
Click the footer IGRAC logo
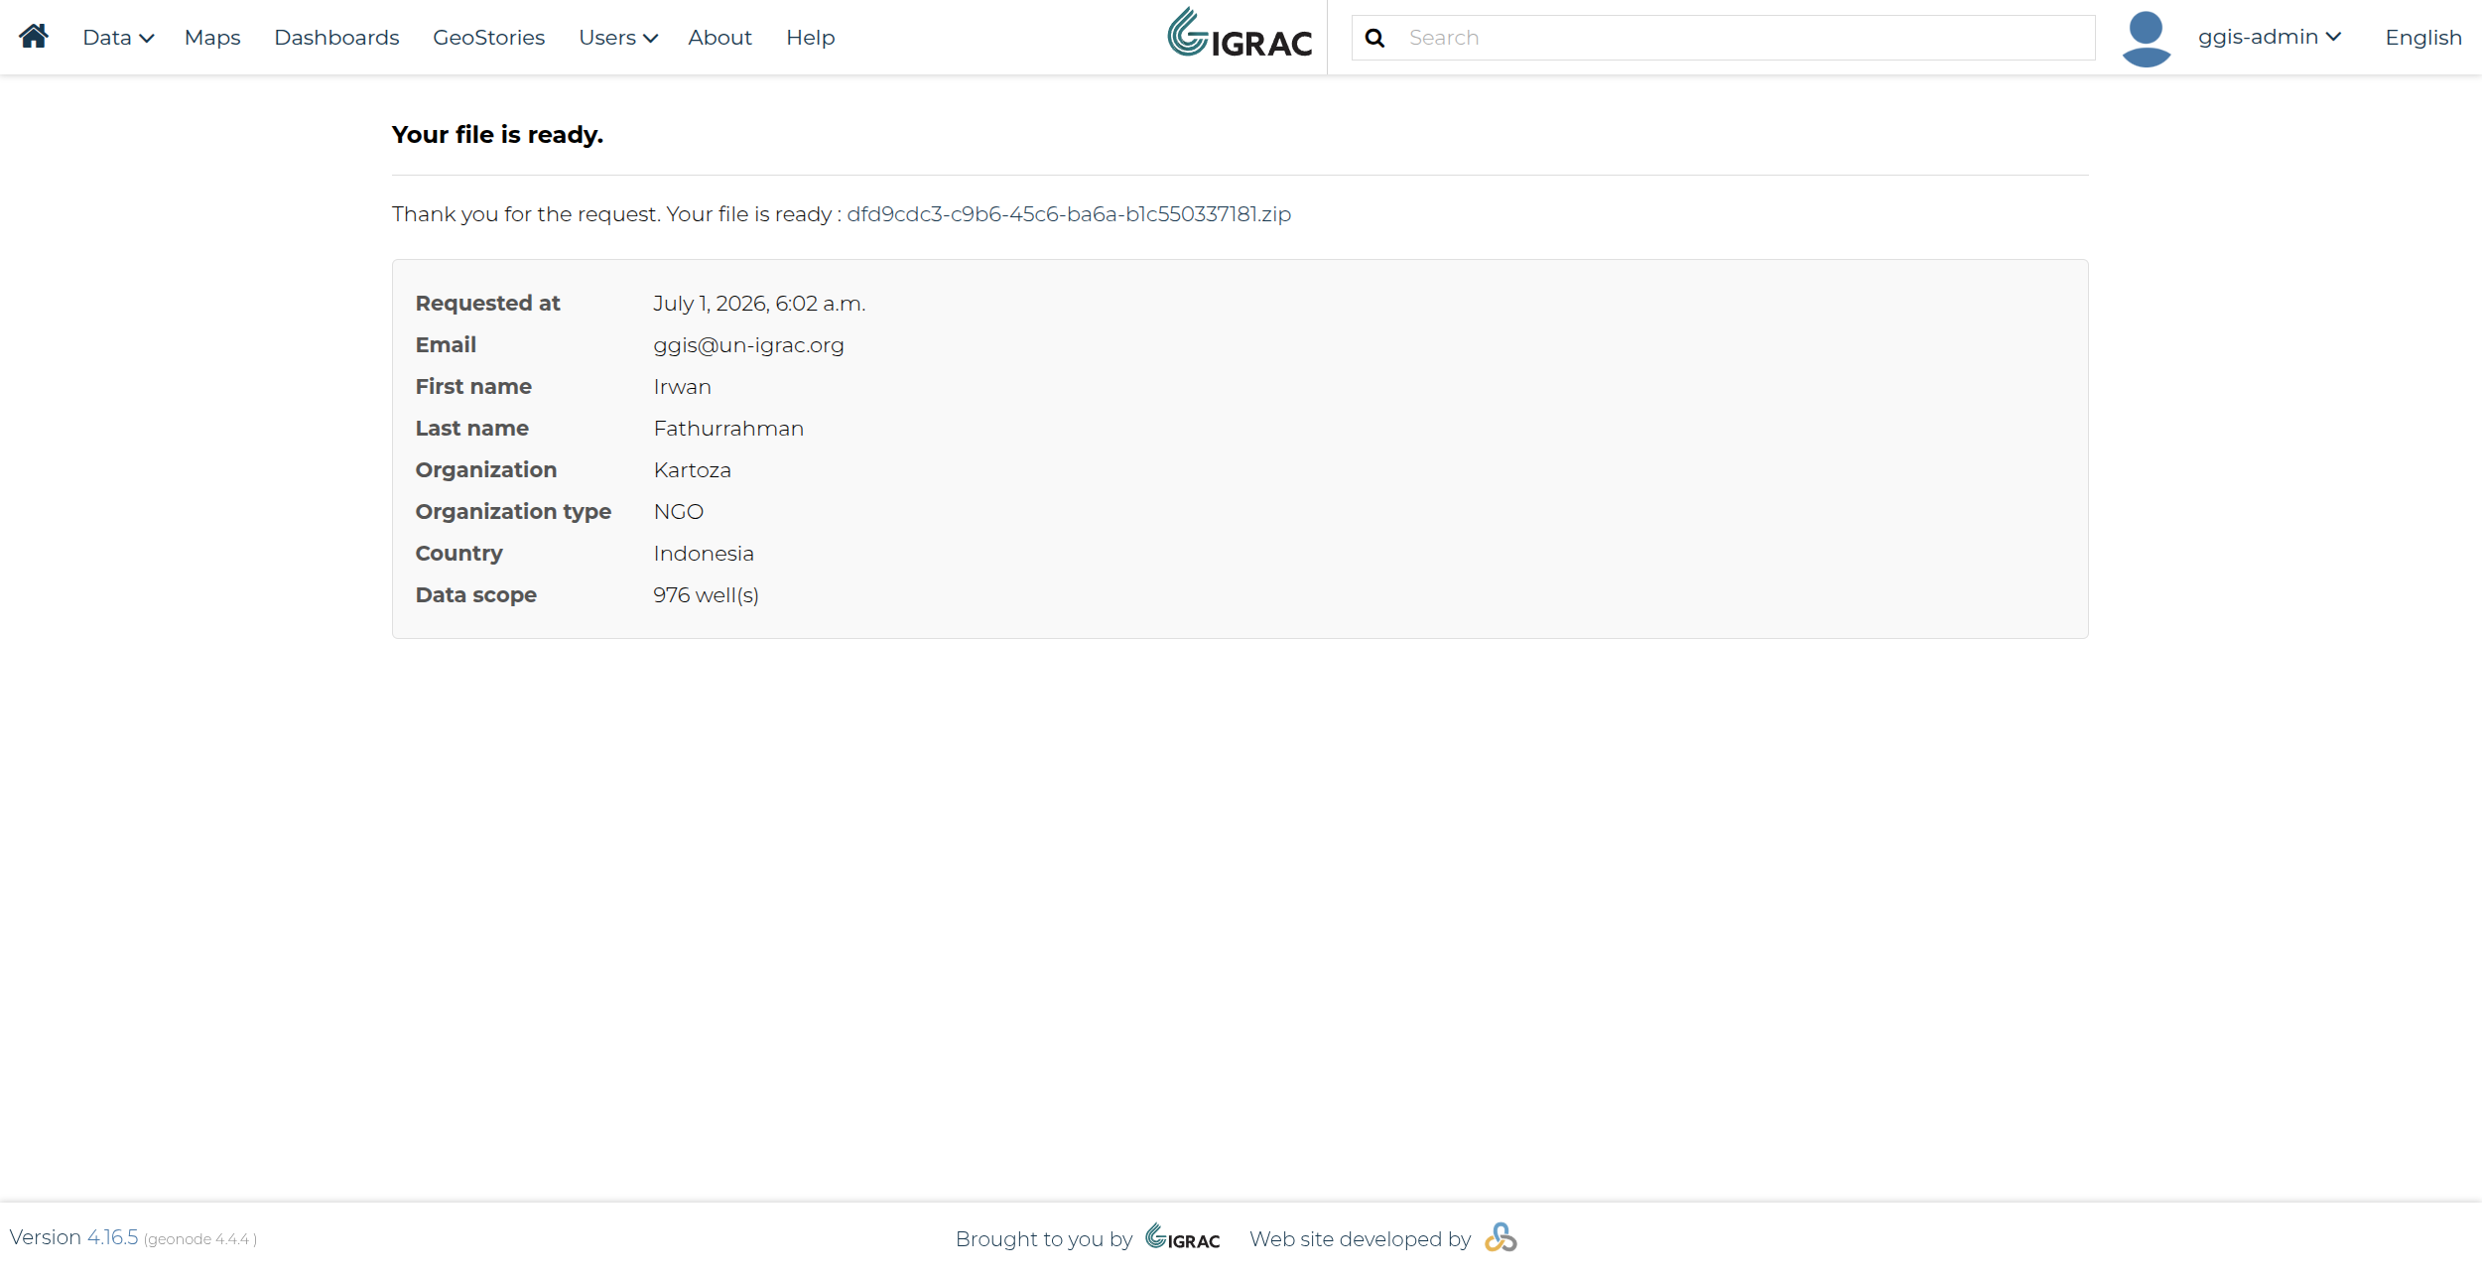1183,1236
